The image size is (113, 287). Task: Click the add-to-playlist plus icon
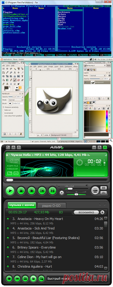9,279
